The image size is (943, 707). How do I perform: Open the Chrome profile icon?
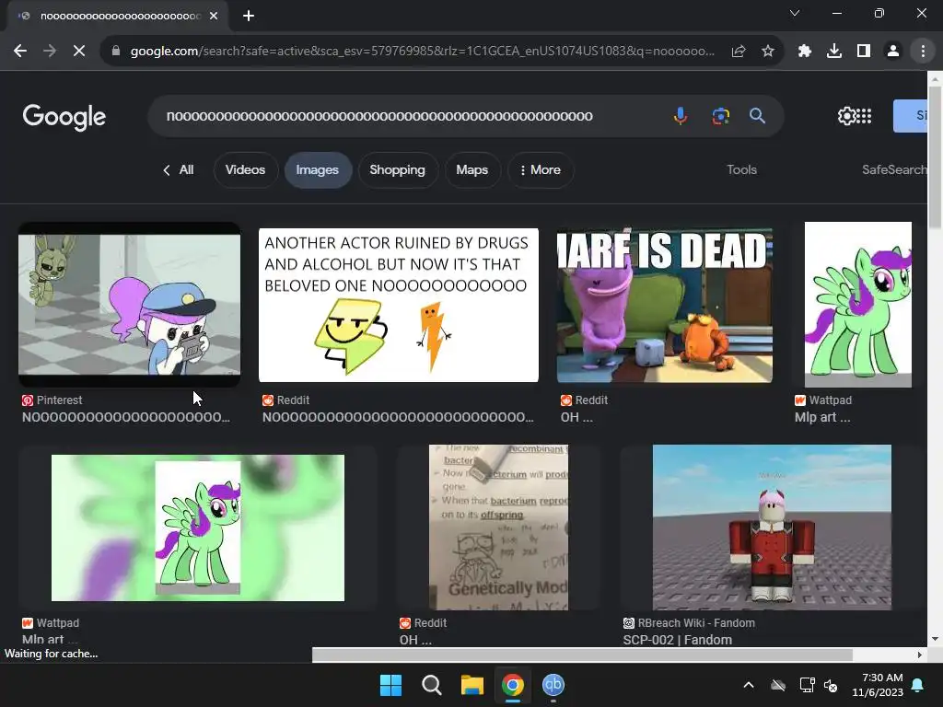point(893,52)
